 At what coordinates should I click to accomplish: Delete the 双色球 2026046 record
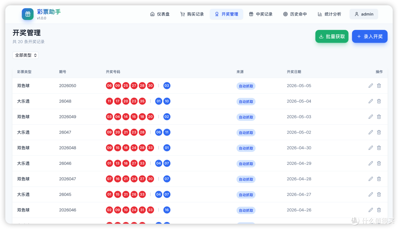379,210
